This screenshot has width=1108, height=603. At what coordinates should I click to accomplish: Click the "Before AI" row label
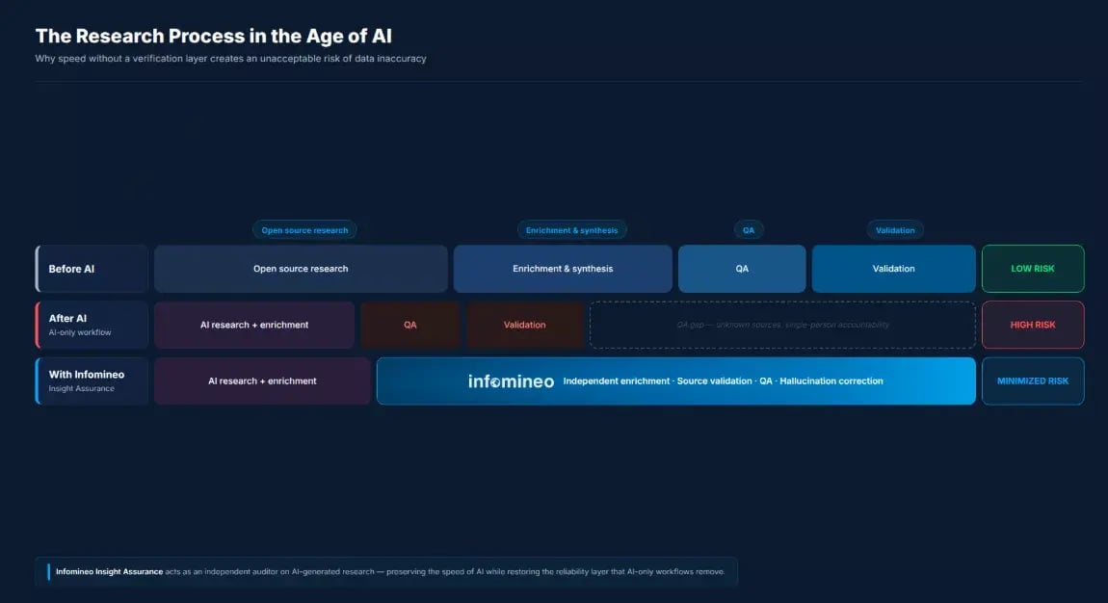pyautogui.click(x=92, y=269)
